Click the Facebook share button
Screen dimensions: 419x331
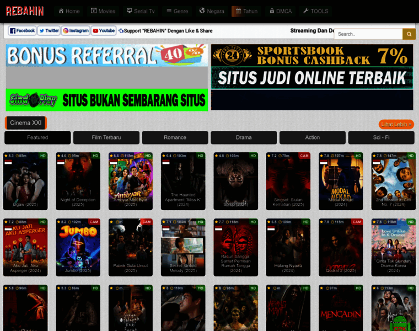tap(22, 31)
